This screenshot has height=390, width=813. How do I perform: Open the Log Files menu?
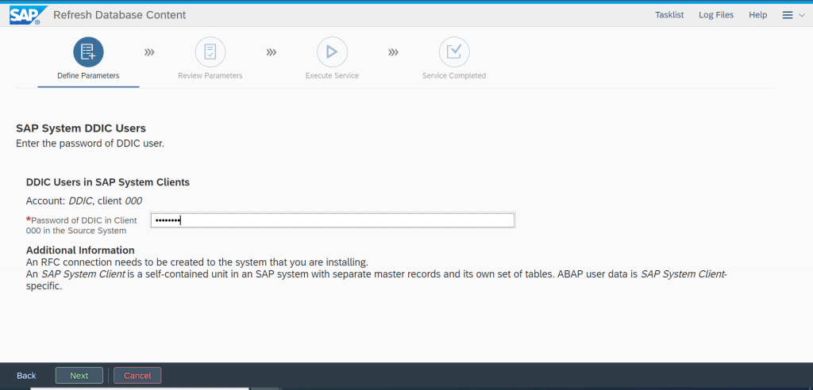[716, 15]
